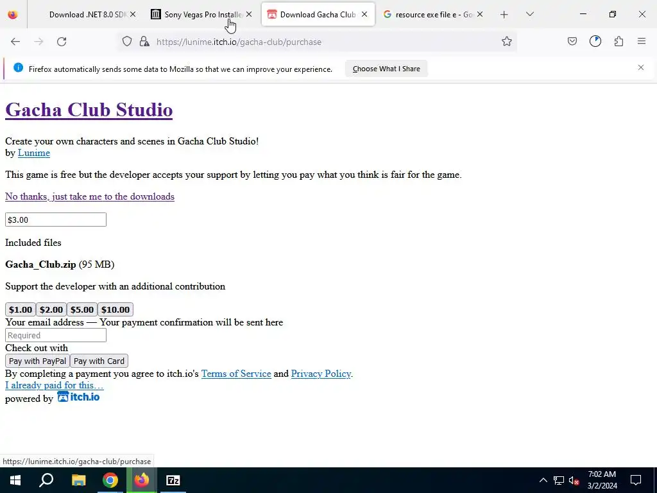Save page to Pocket
This screenshot has width=657, height=493.
coord(572,42)
